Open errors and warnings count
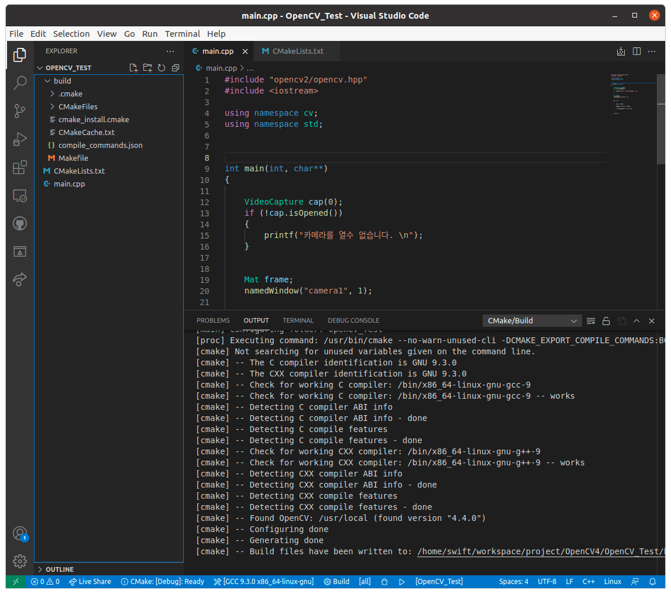The height and width of the screenshot is (594, 671). (45, 582)
